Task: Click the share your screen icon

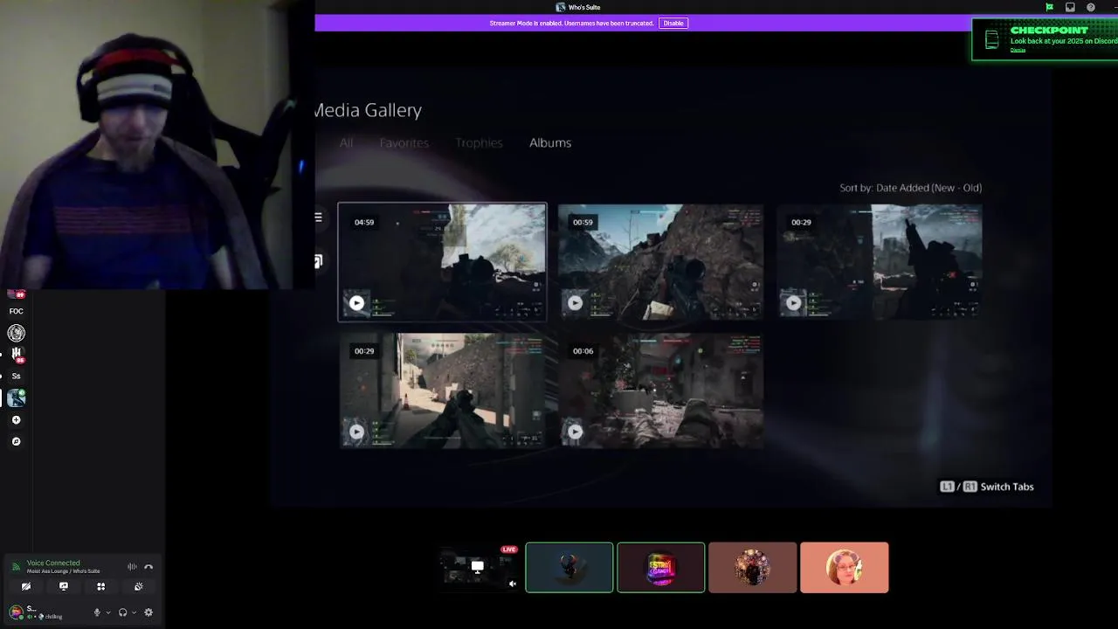Action: pyautogui.click(x=64, y=587)
